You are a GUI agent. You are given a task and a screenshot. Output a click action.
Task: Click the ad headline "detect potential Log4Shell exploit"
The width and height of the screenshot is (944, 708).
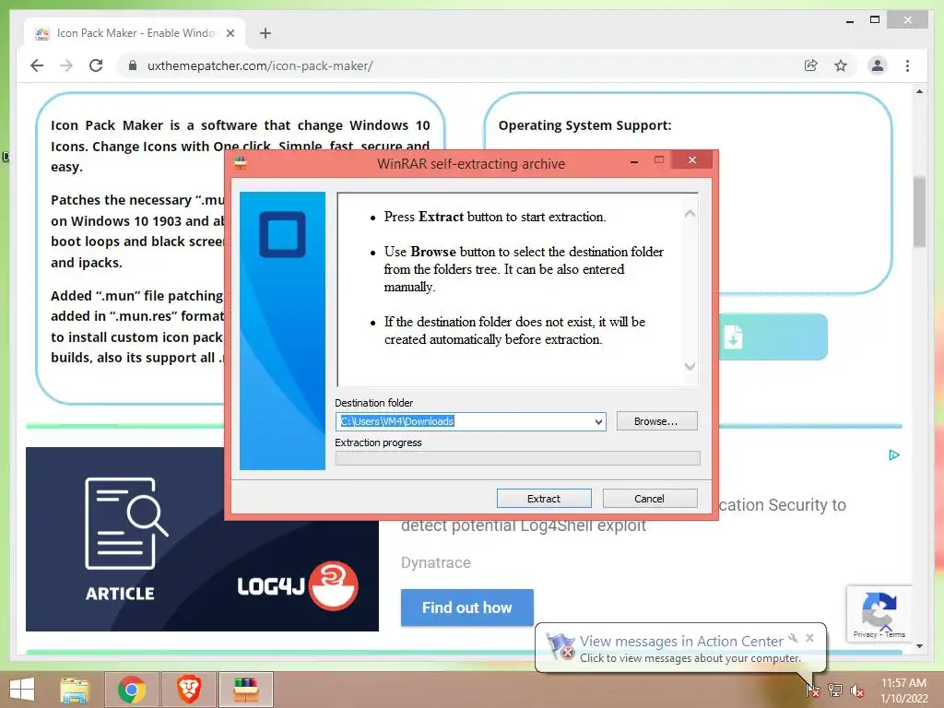[524, 525]
